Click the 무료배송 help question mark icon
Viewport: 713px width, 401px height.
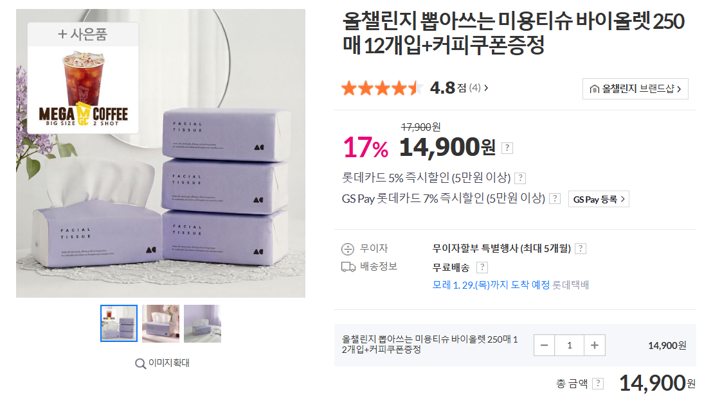pyautogui.click(x=482, y=268)
